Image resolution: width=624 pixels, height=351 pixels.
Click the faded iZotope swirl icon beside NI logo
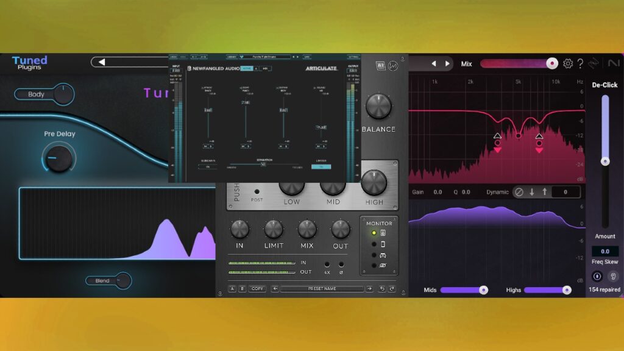(594, 63)
